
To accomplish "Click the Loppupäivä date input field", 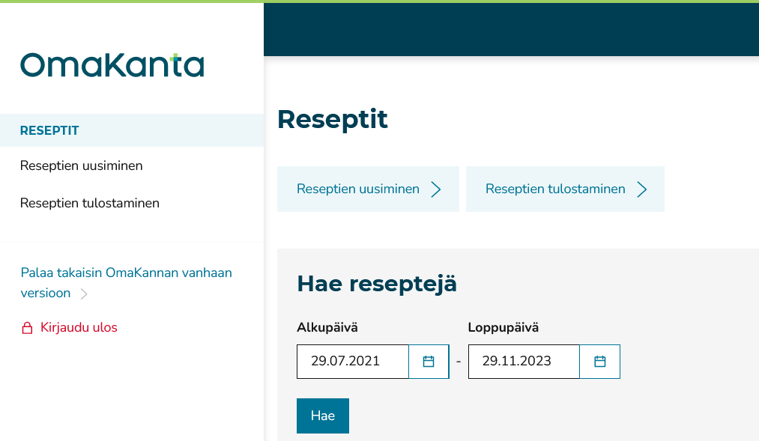I will 523,361.
